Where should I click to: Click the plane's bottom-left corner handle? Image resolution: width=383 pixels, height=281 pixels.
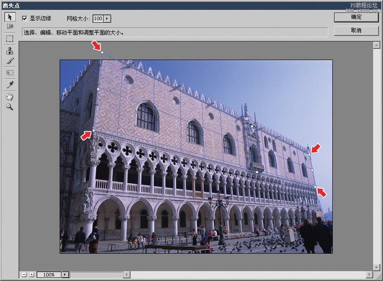[94, 130]
